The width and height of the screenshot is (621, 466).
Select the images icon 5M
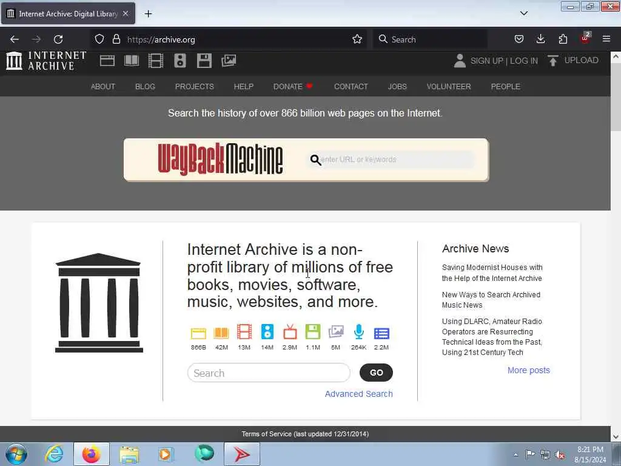(x=336, y=332)
